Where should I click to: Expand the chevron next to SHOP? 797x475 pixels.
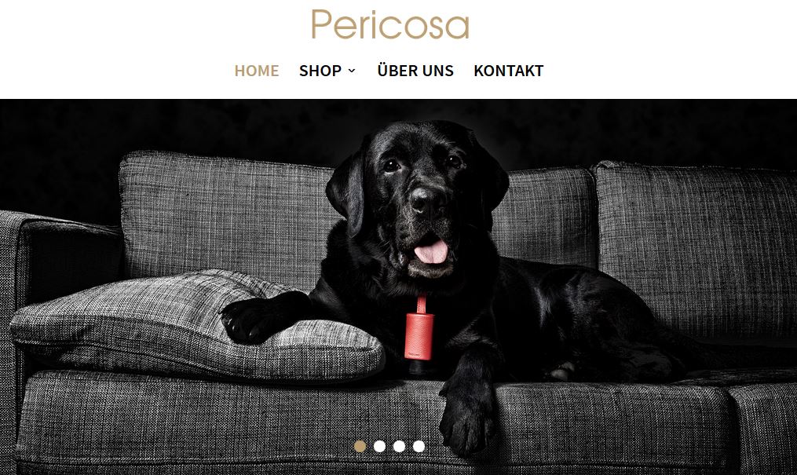(352, 71)
